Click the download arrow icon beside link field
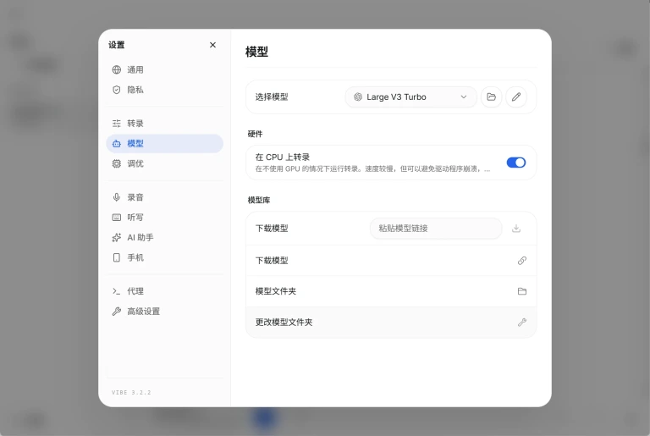 click(516, 229)
